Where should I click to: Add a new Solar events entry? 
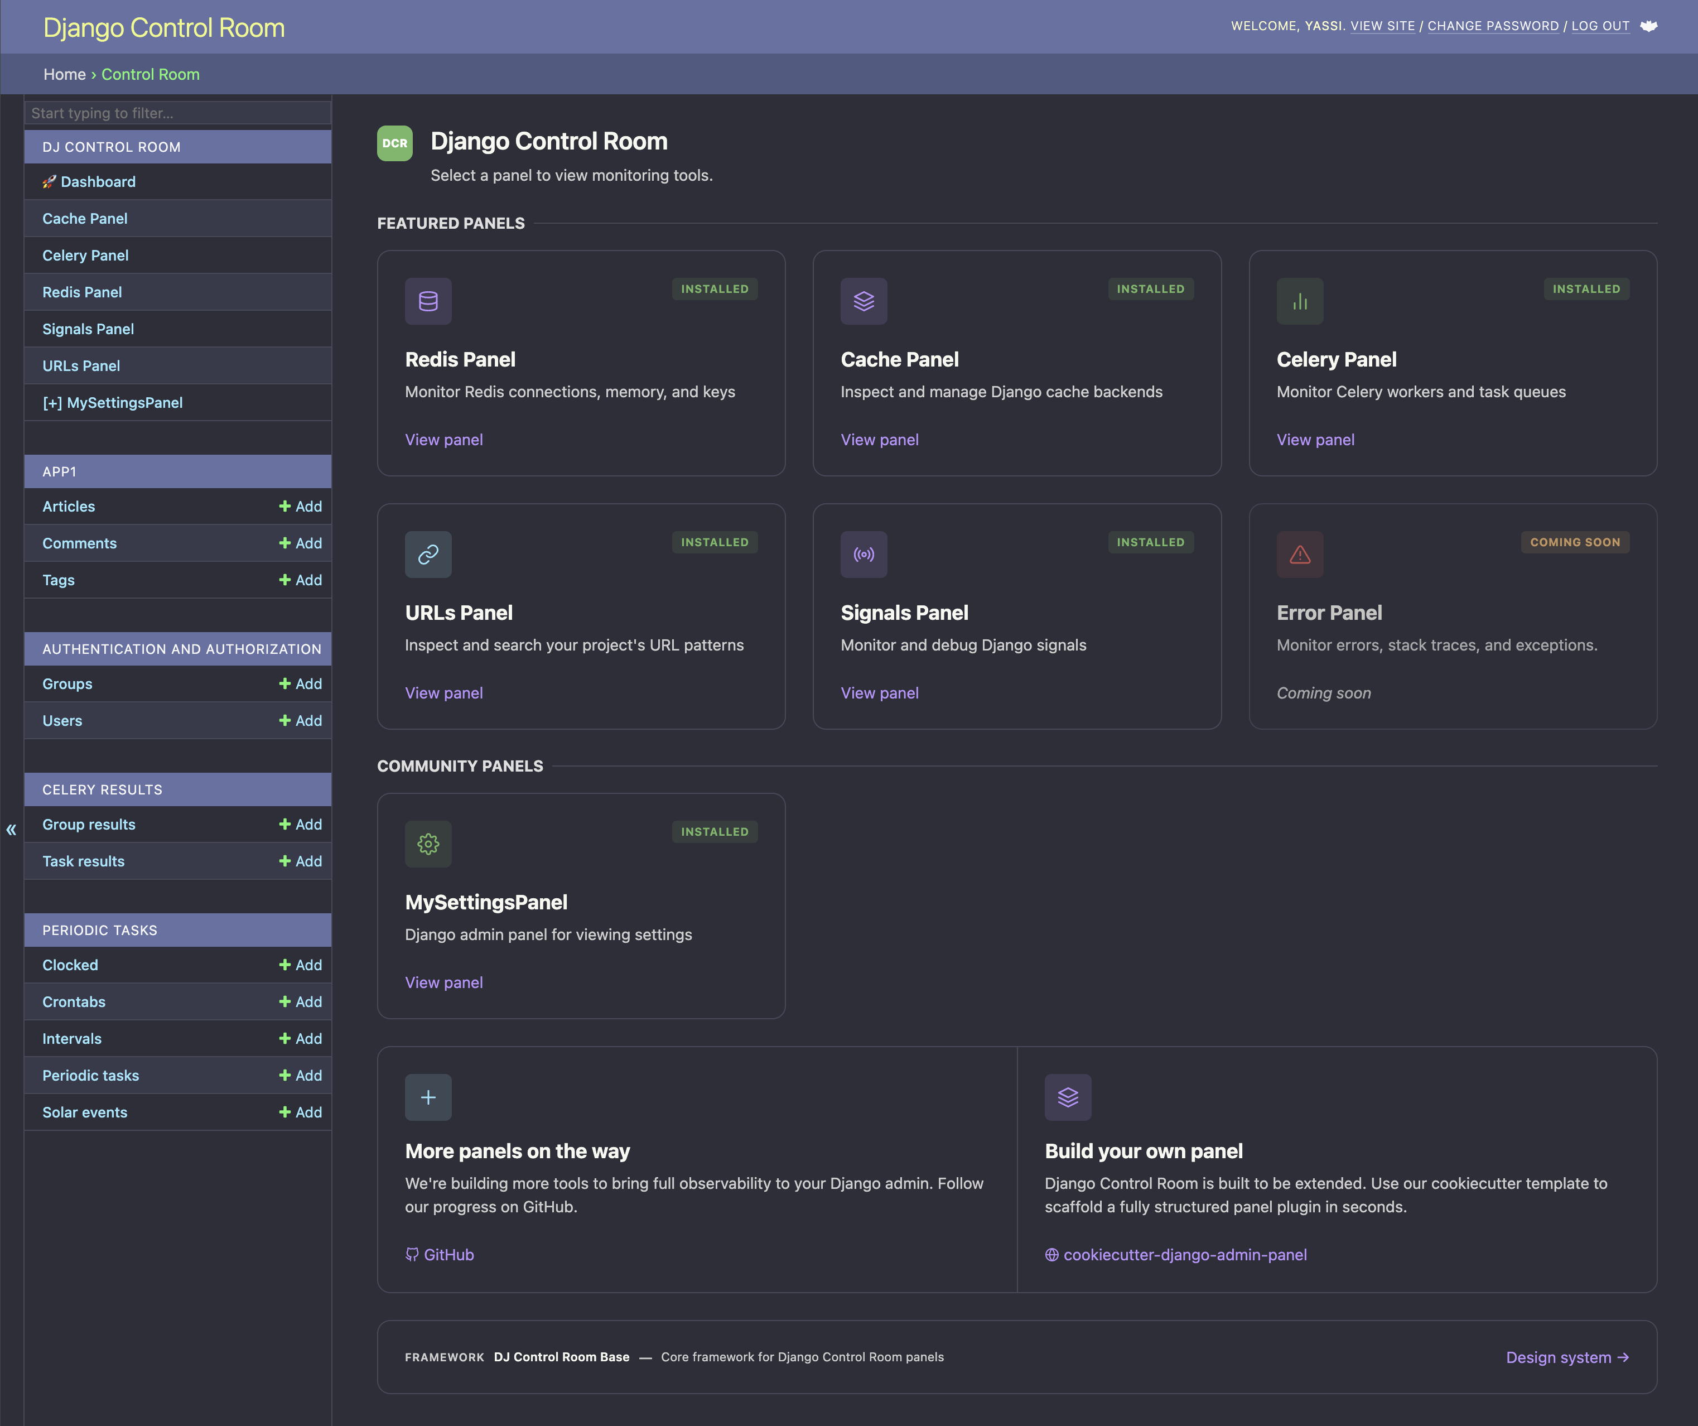tap(300, 1112)
